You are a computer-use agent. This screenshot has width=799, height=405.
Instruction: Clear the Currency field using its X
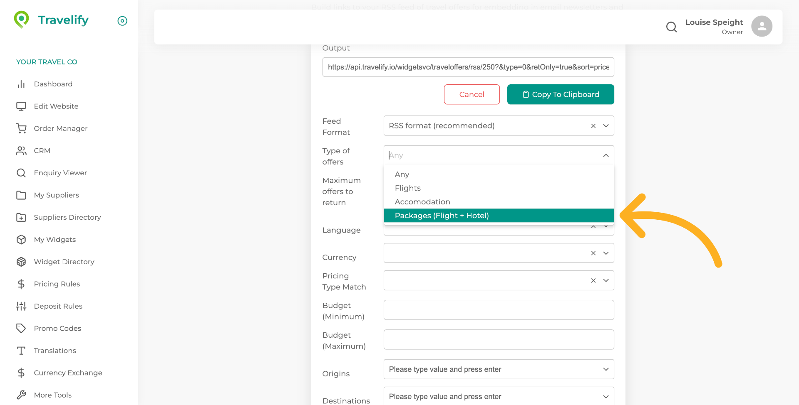click(593, 253)
